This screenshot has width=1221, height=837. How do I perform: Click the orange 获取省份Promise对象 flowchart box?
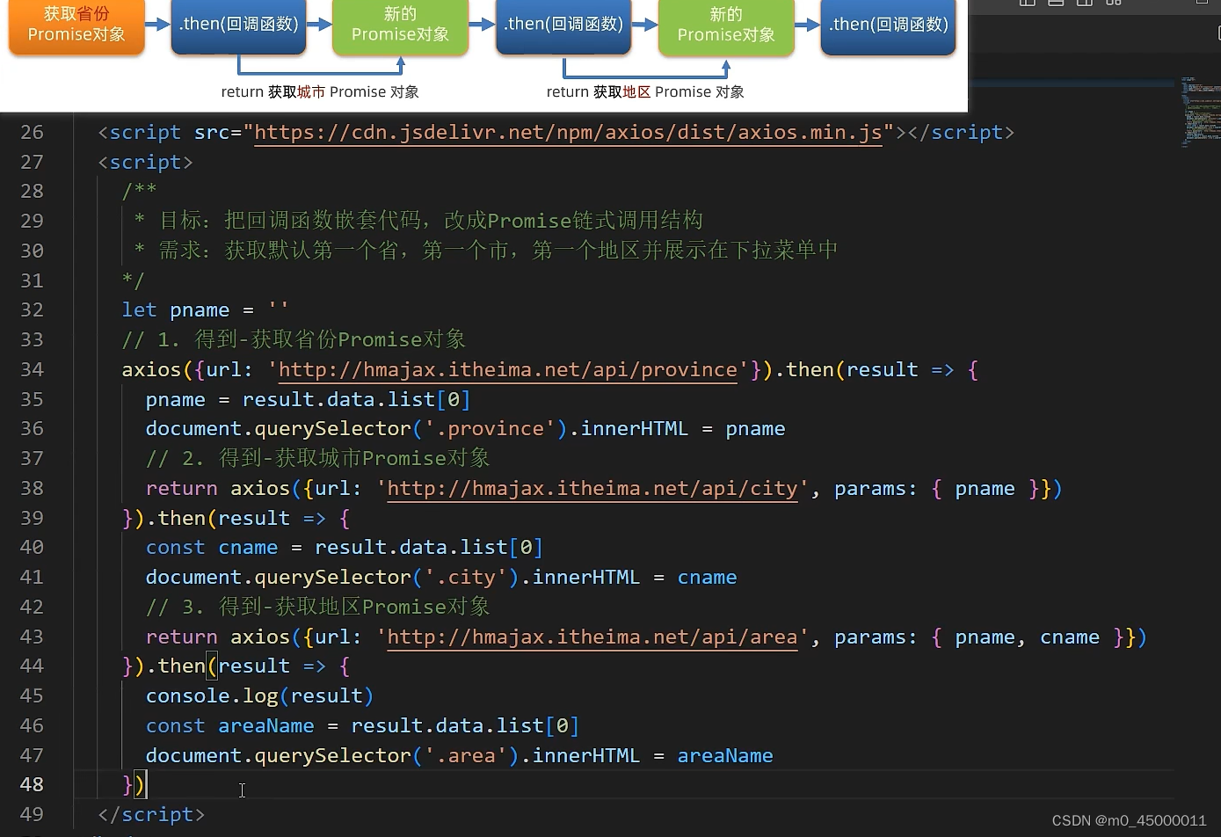(x=76, y=27)
